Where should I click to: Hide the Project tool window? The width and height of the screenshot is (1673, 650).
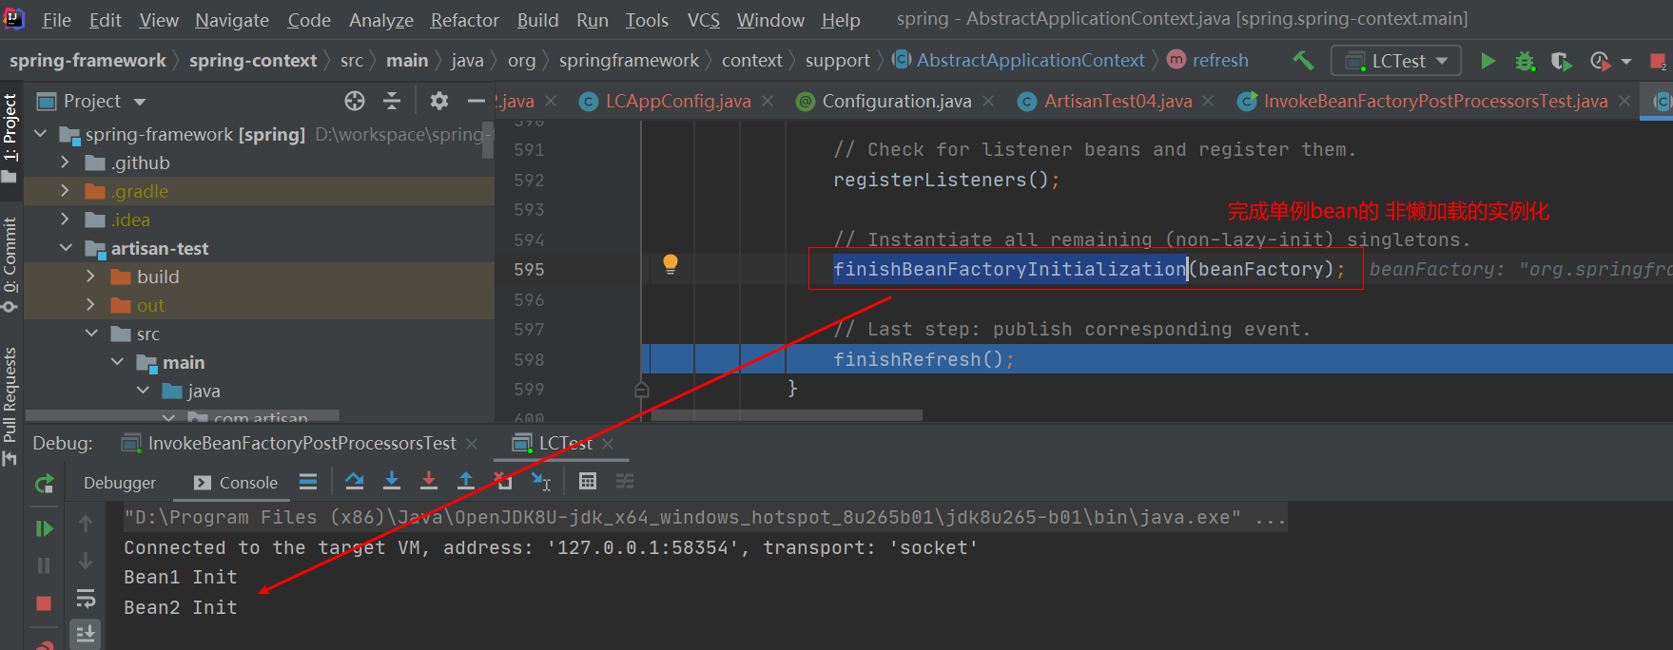(x=476, y=101)
